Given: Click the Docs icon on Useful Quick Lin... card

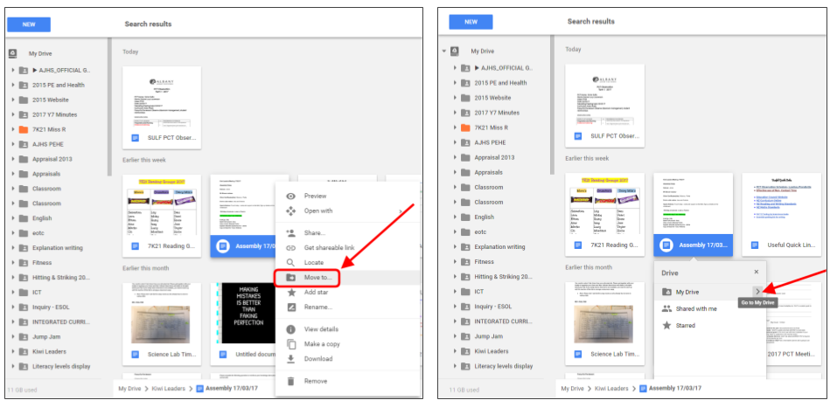Looking at the screenshot, I should point(754,245).
